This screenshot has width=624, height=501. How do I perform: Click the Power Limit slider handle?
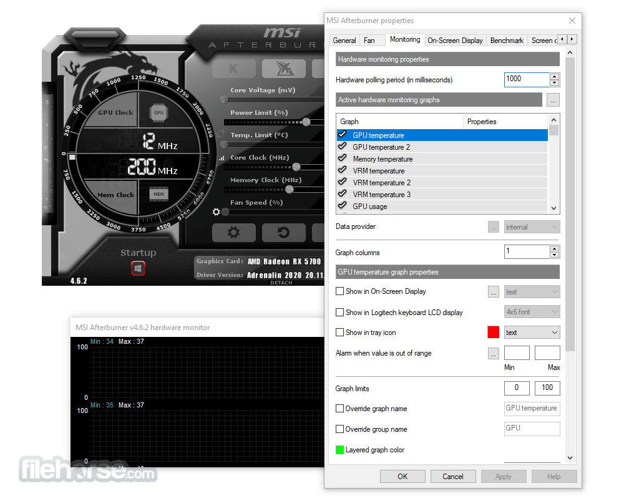(x=306, y=122)
